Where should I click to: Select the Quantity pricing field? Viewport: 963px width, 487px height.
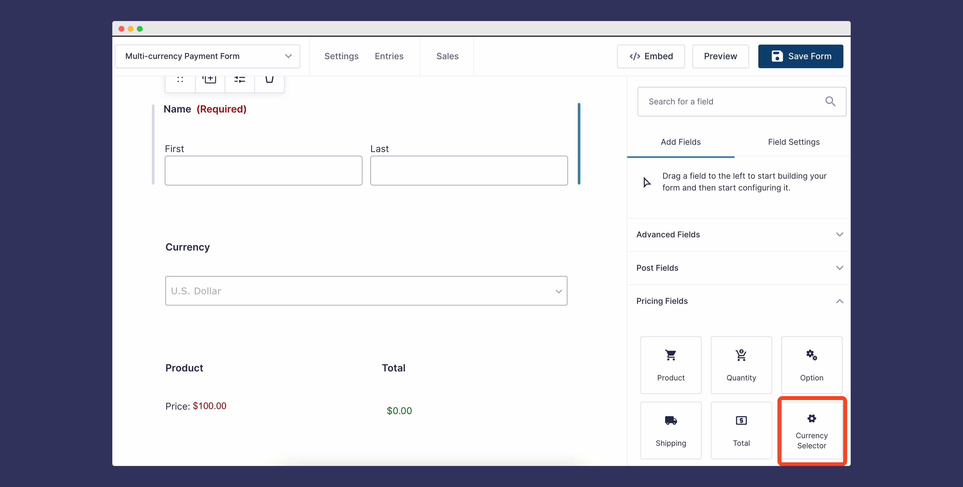click(741, 365)
